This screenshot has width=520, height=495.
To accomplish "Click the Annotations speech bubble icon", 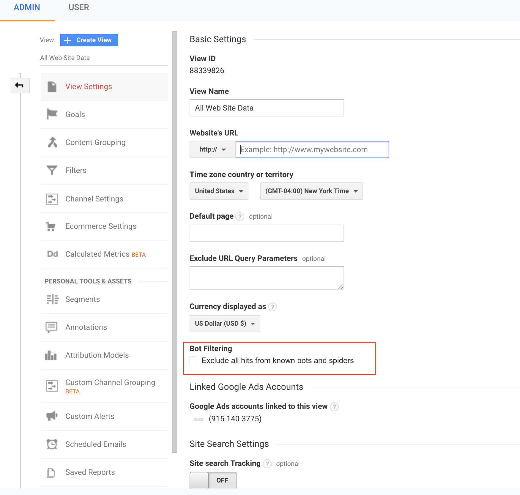I will coord(51,327).
